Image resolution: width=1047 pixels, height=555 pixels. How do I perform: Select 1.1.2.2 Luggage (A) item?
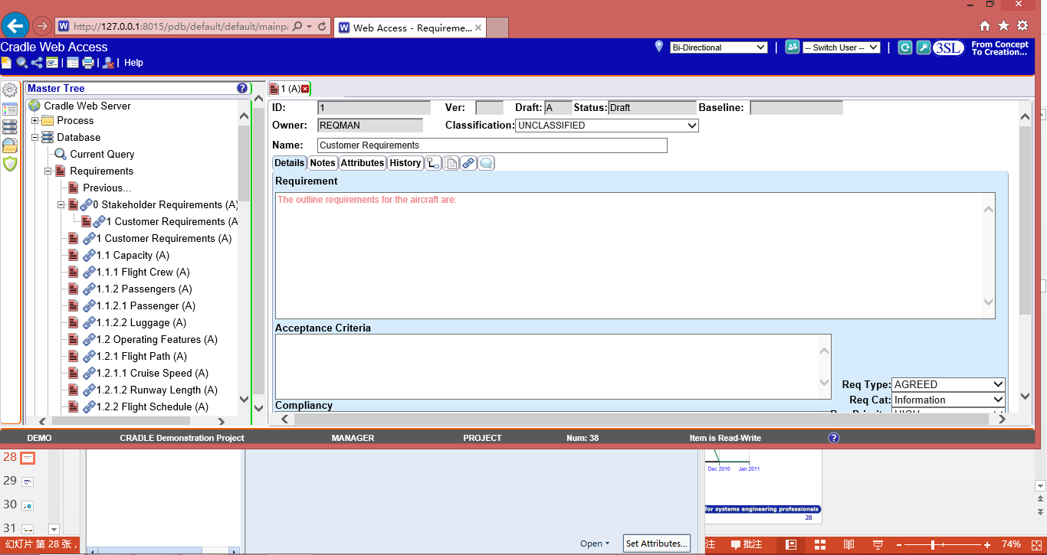click(x=141, y=323)
